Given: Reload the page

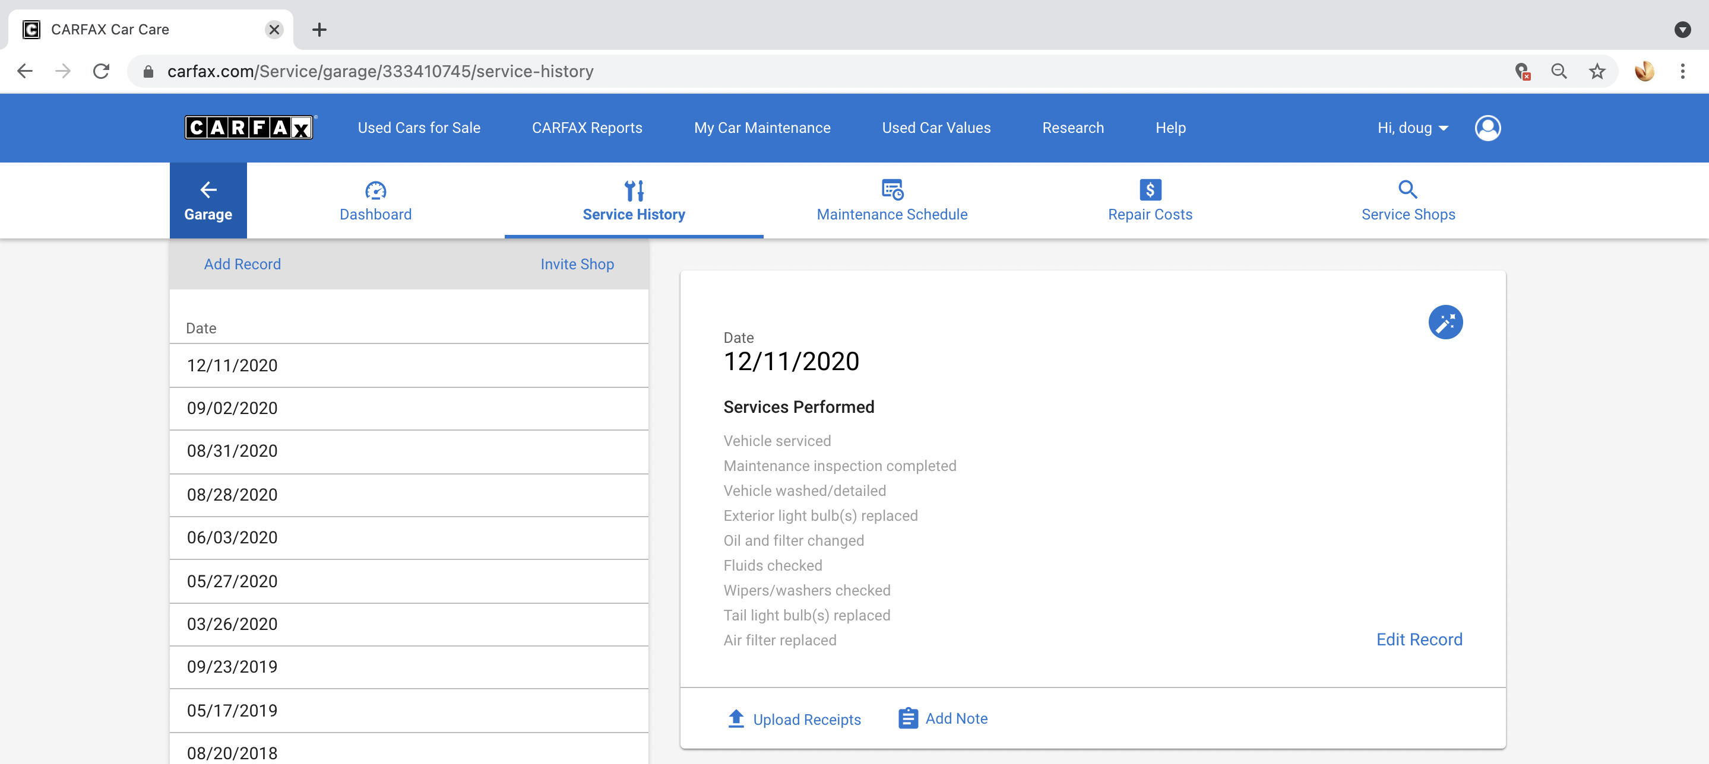Looking at the screenshot, I should pos(102,71).
